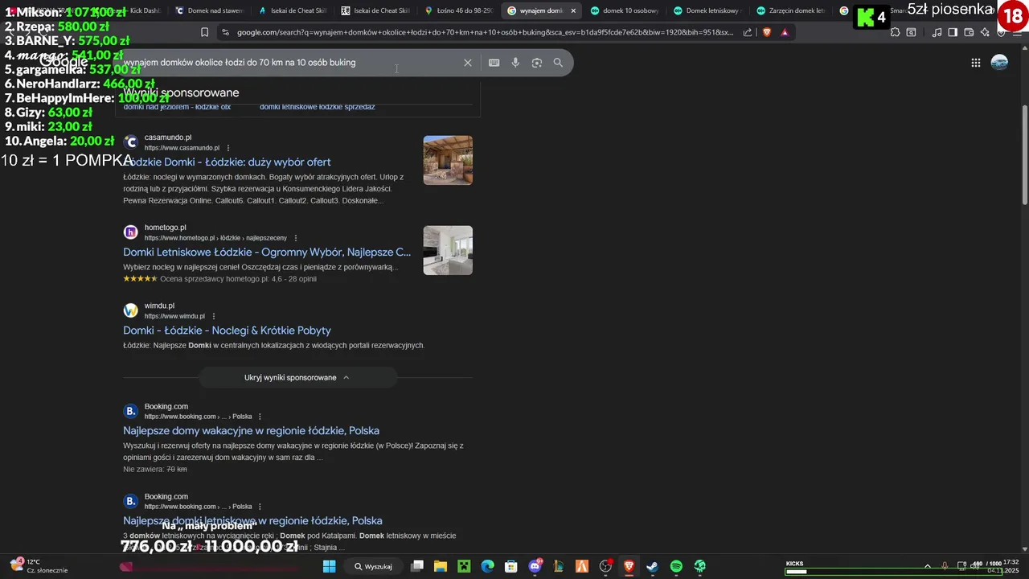Open Najlepsze domki letniskowe w regionie łódzkie
Image resolution: width=1029 pixels, height=579 pixels.
(x=252, y=520)
